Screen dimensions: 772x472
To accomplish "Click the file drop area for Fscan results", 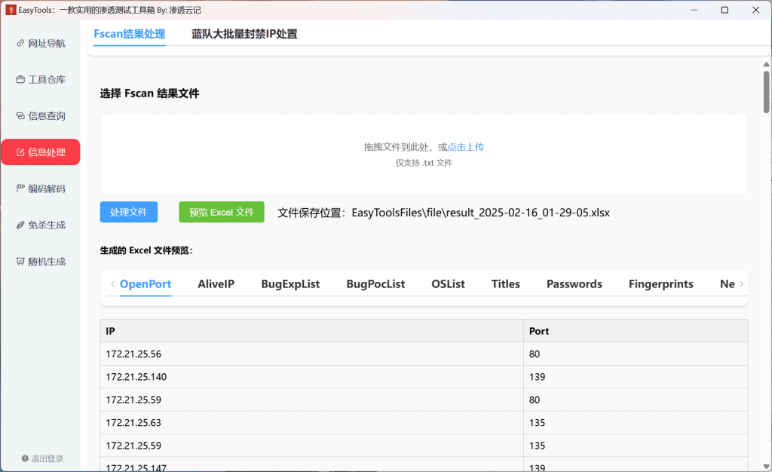I will point(424,155).
